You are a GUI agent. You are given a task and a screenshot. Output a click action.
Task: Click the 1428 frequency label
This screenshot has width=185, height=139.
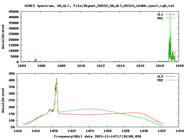click(x=125, y=131)
